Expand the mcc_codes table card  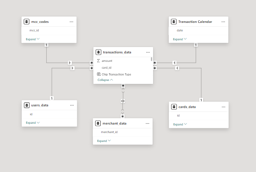33,39
